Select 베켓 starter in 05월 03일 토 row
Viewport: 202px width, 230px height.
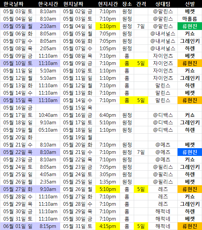tap(190, 11)
